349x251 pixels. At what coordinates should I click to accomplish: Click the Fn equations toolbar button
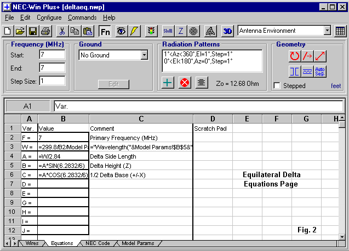tap(105, 31)
